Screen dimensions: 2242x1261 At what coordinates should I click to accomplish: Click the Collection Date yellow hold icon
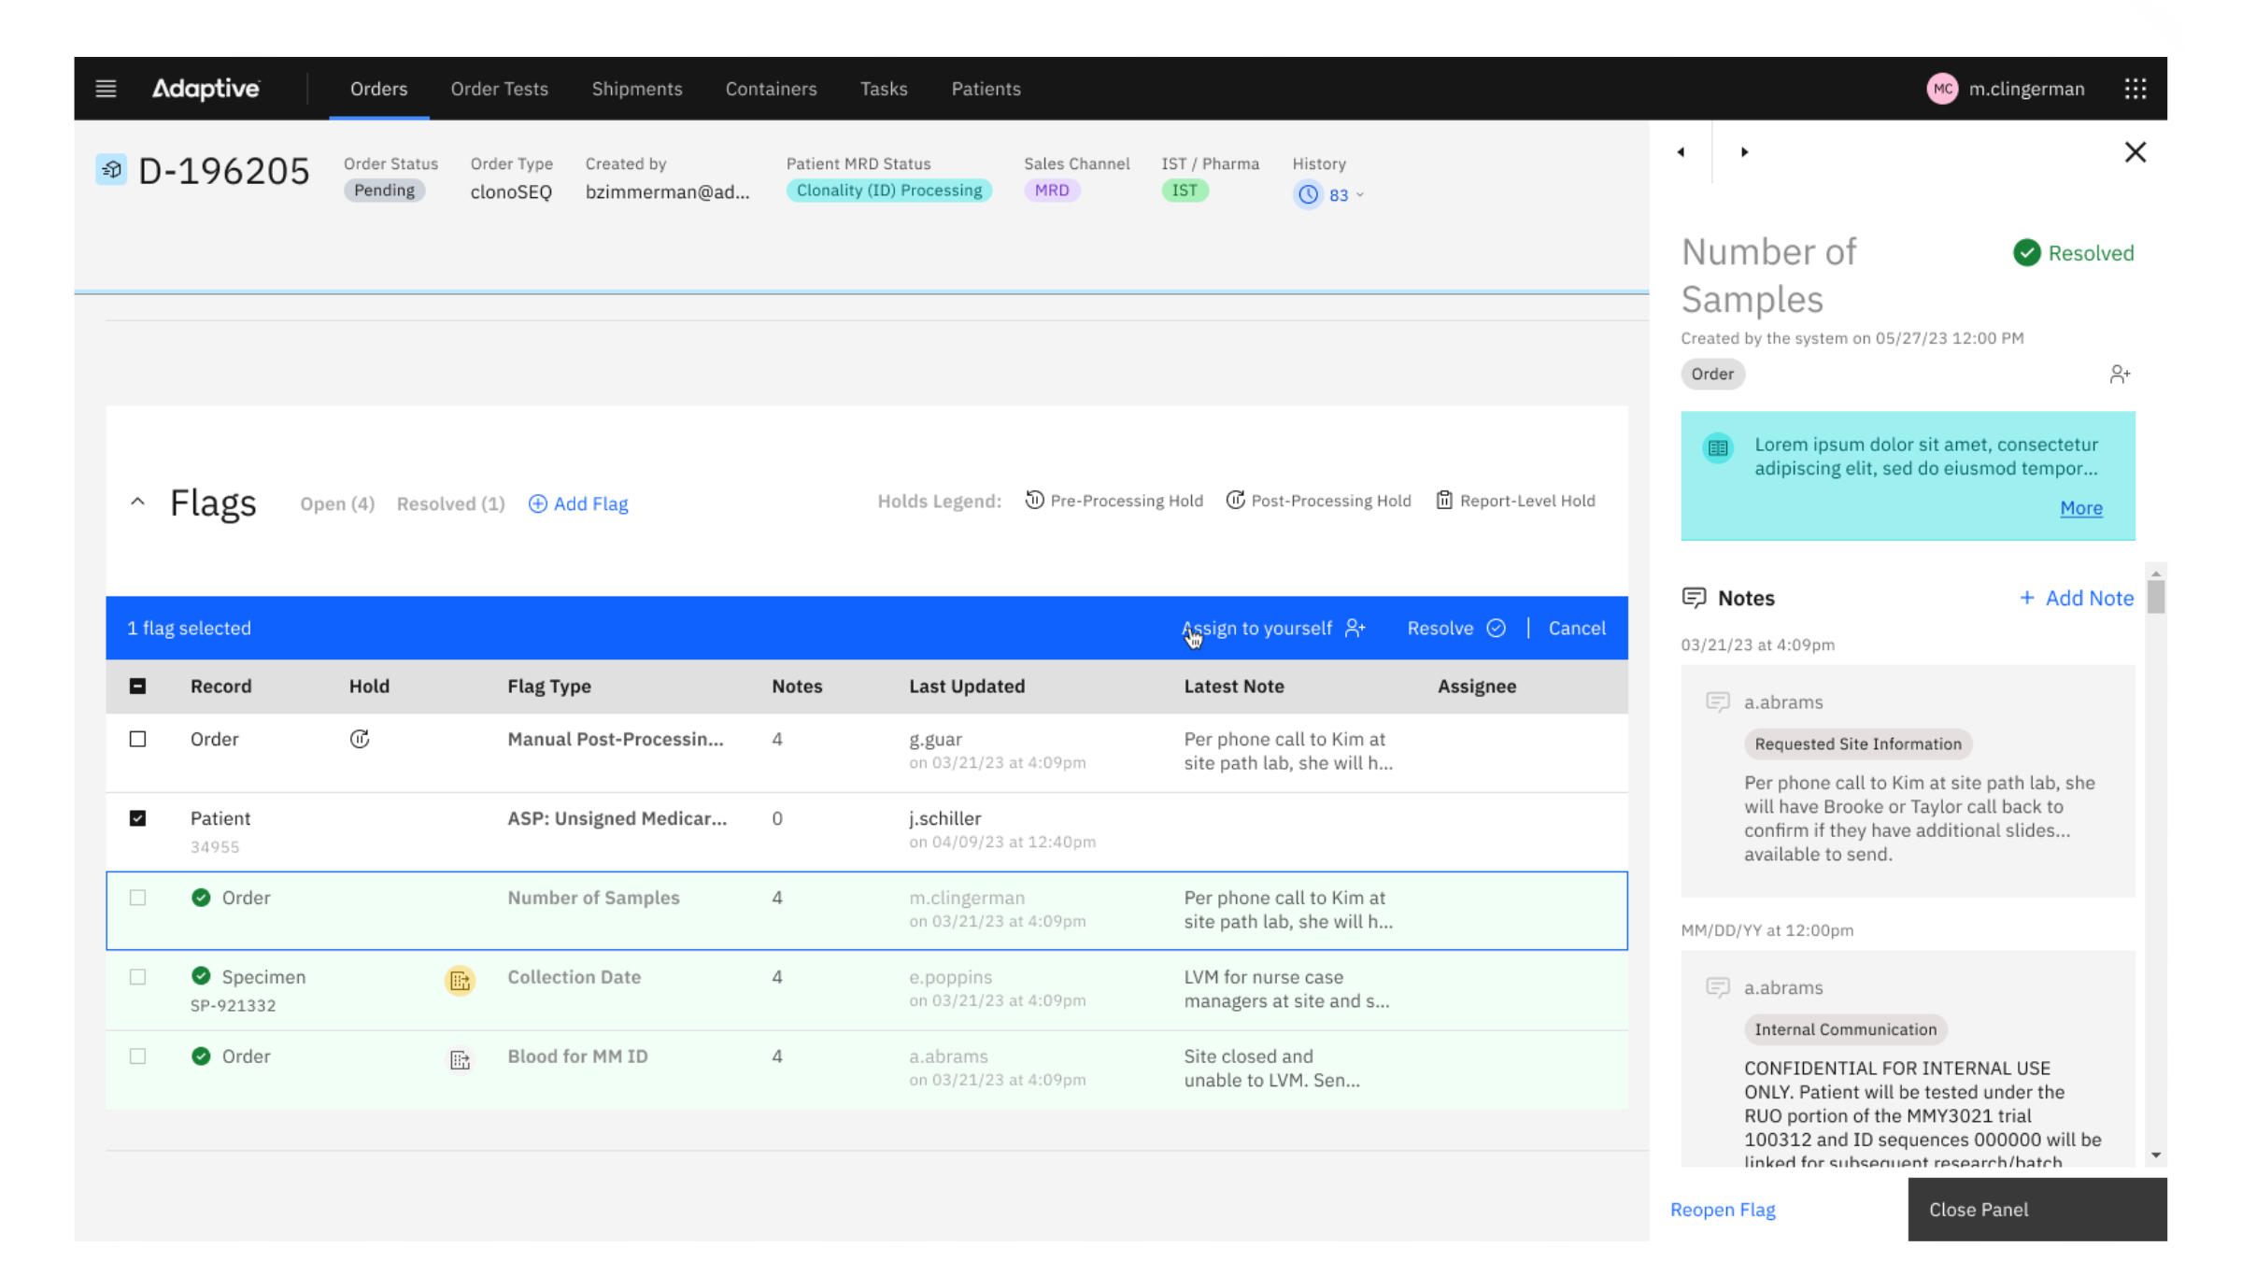pyautogui.click(x=460, y=981)
